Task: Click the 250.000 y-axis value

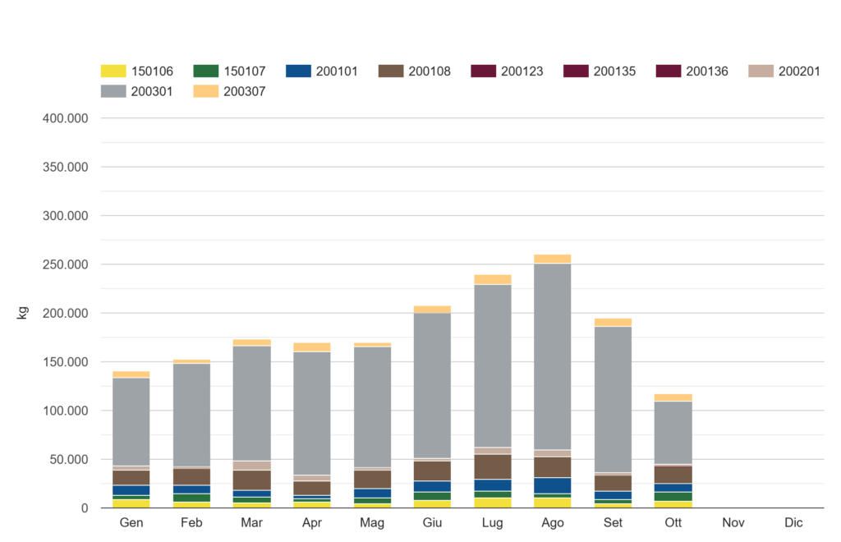Action: point(66,264)
